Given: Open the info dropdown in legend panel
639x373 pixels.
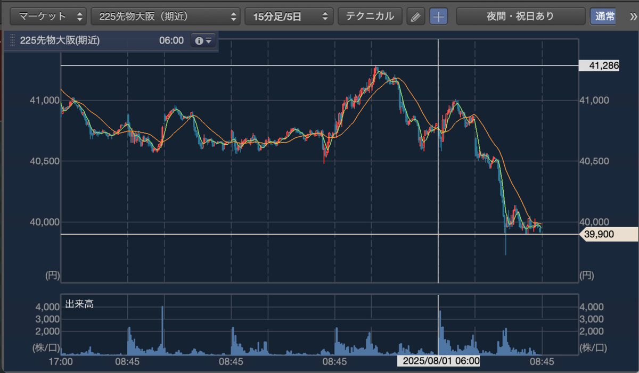Looking at the screenshot, I should (x=203, y=40).
